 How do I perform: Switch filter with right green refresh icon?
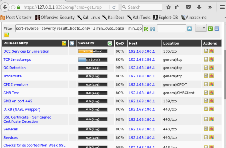pos(210,29)
